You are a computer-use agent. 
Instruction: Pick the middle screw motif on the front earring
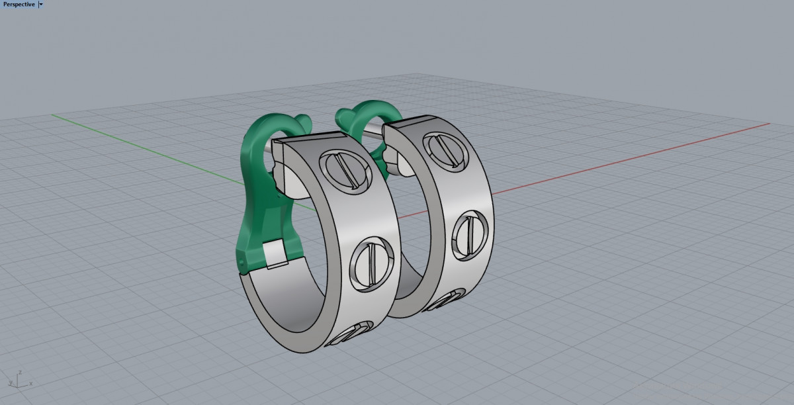pos(372,263)
